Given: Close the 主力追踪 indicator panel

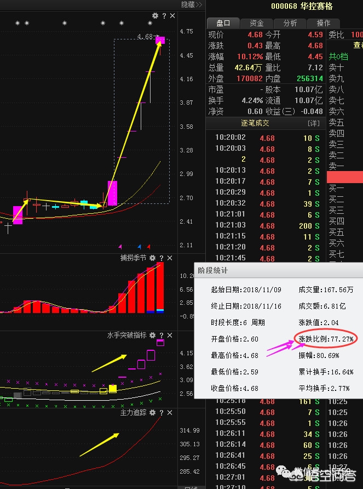Looking at the screenshot, I should (x=170, y=412).
